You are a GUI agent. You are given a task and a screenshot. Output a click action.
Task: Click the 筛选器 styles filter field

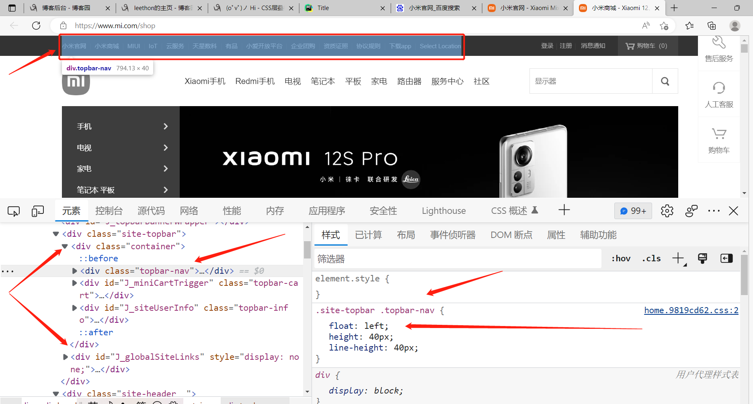point(458,259)
